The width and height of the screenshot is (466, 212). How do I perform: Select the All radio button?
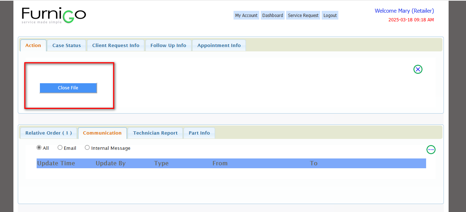pyautogui.click(x=39, y=148)
